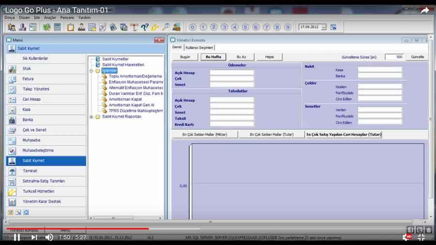Viewport: 436px width, 245px height.
Task: Mute the video volume
Action: point(49,237)
